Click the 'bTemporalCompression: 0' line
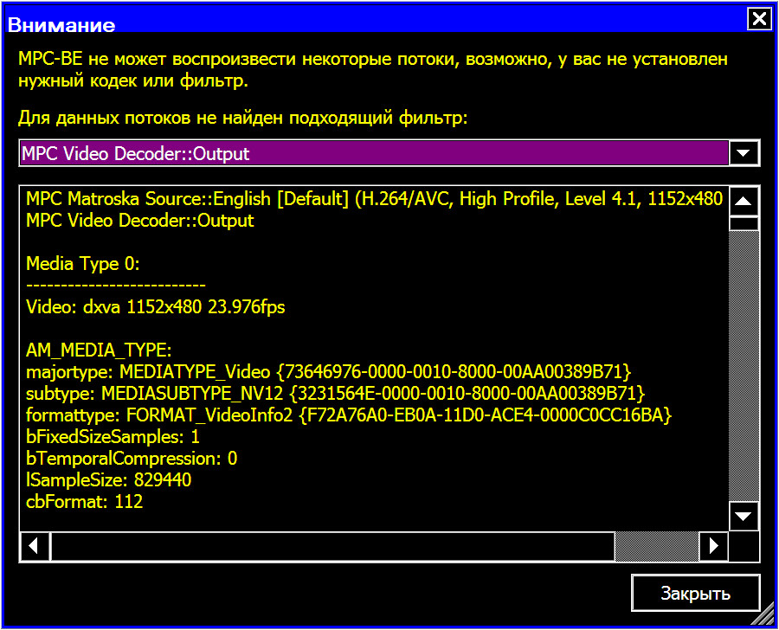Screen dimensions: 779x630 point(132,458)
